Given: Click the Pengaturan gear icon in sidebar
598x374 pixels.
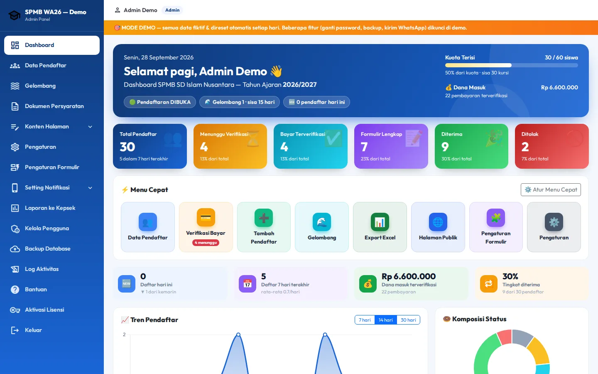Looking at the screenshot, I should [15, 147].
